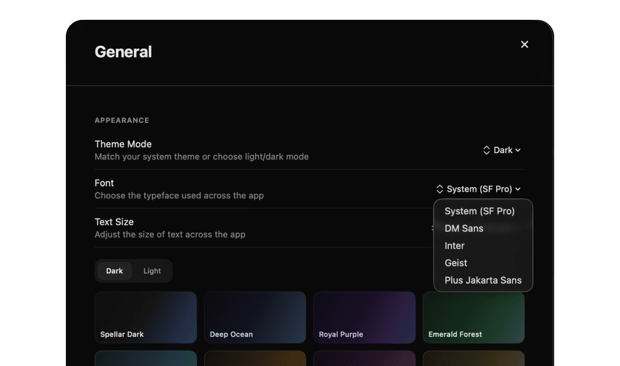Viewport: 620px width, 366px height.
Task: Click 'Match your system theme' description text
Action: [202, 157]
